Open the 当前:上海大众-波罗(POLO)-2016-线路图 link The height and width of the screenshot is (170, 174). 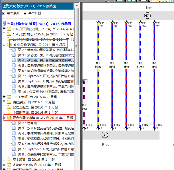(39, 24)
